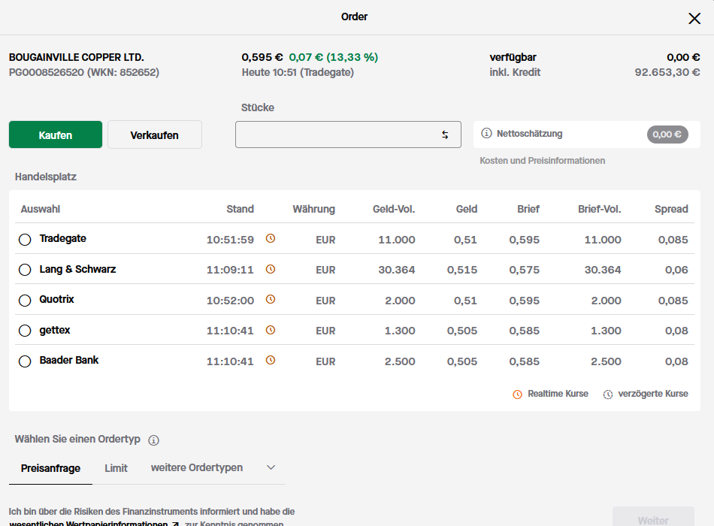Click the realtime clock icon in Quotrix row
This screenshot has height=526, width=714.
click(271, 300)
